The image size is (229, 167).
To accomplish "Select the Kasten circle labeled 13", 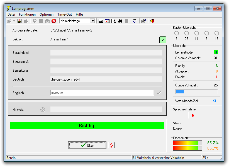I will [217, 33].
